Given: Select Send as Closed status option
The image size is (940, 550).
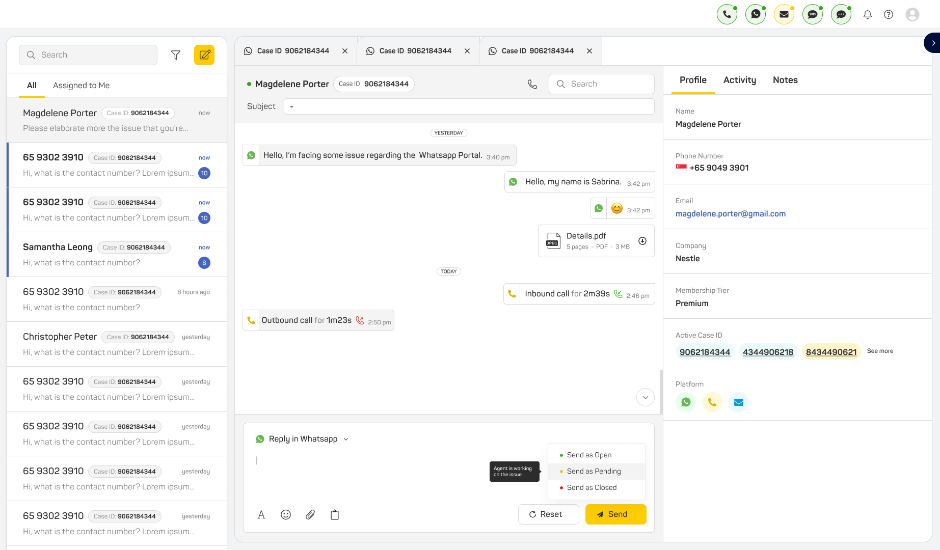Looking at the screenshot, I should click(x=592, y=487).
